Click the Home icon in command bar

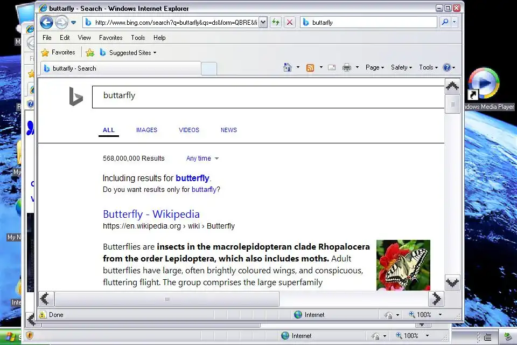pyautogui.click(x=287, y=67)
